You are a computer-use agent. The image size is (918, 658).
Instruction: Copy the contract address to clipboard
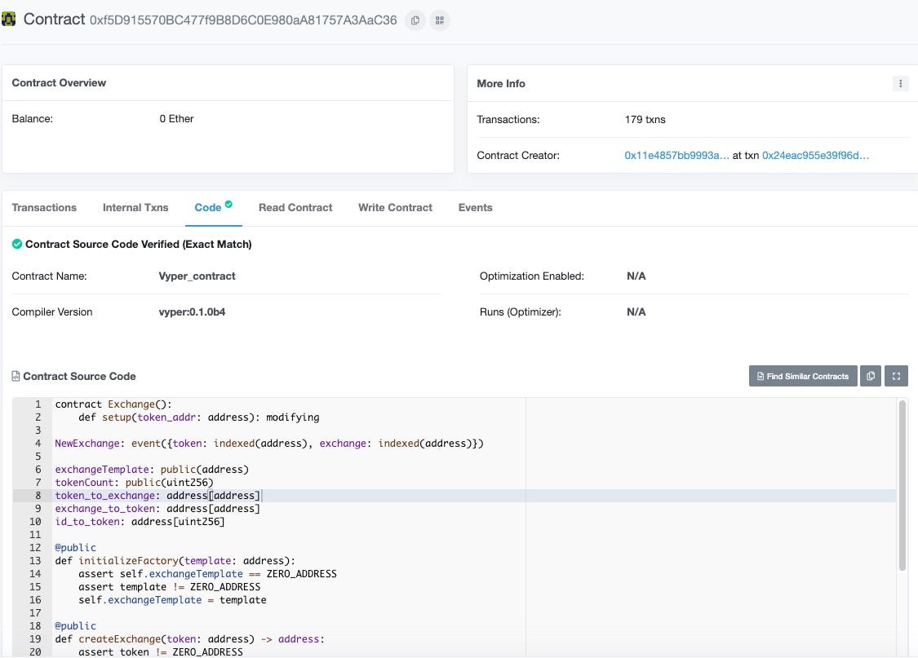click(x=415, y=20)
